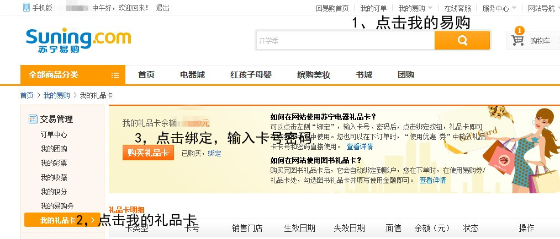Click the 如何在网站使用图书礼品卡 heading

[316, 160]
